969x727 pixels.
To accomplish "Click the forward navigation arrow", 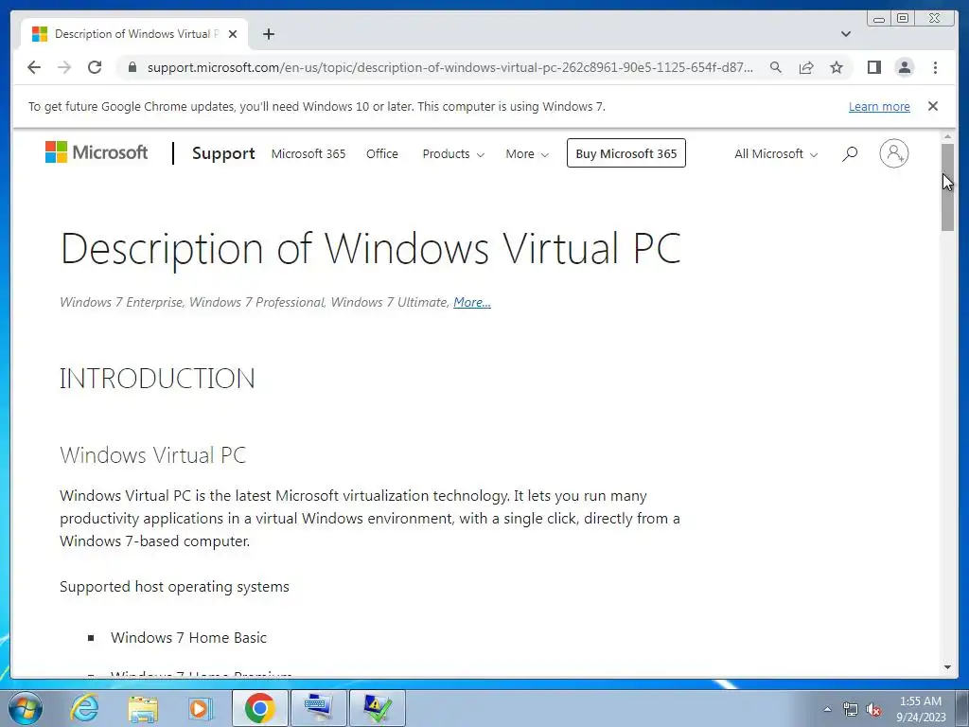I will tap(64, 67).
